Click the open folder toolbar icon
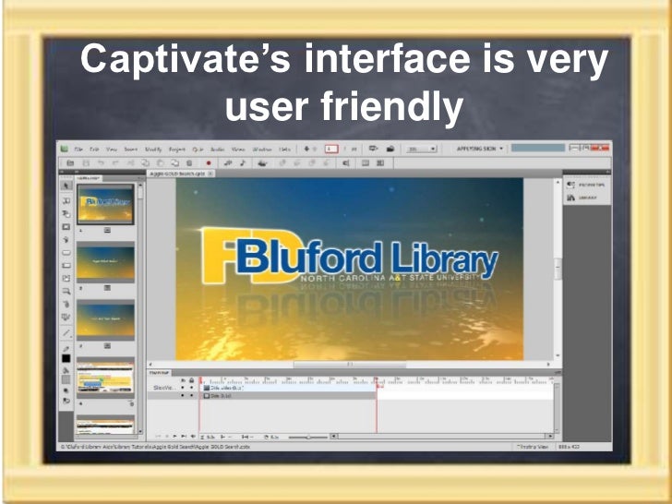 tap(70, 162)
